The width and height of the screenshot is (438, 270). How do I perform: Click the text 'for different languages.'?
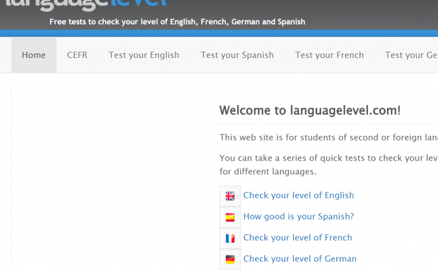(x=268, y=172)
